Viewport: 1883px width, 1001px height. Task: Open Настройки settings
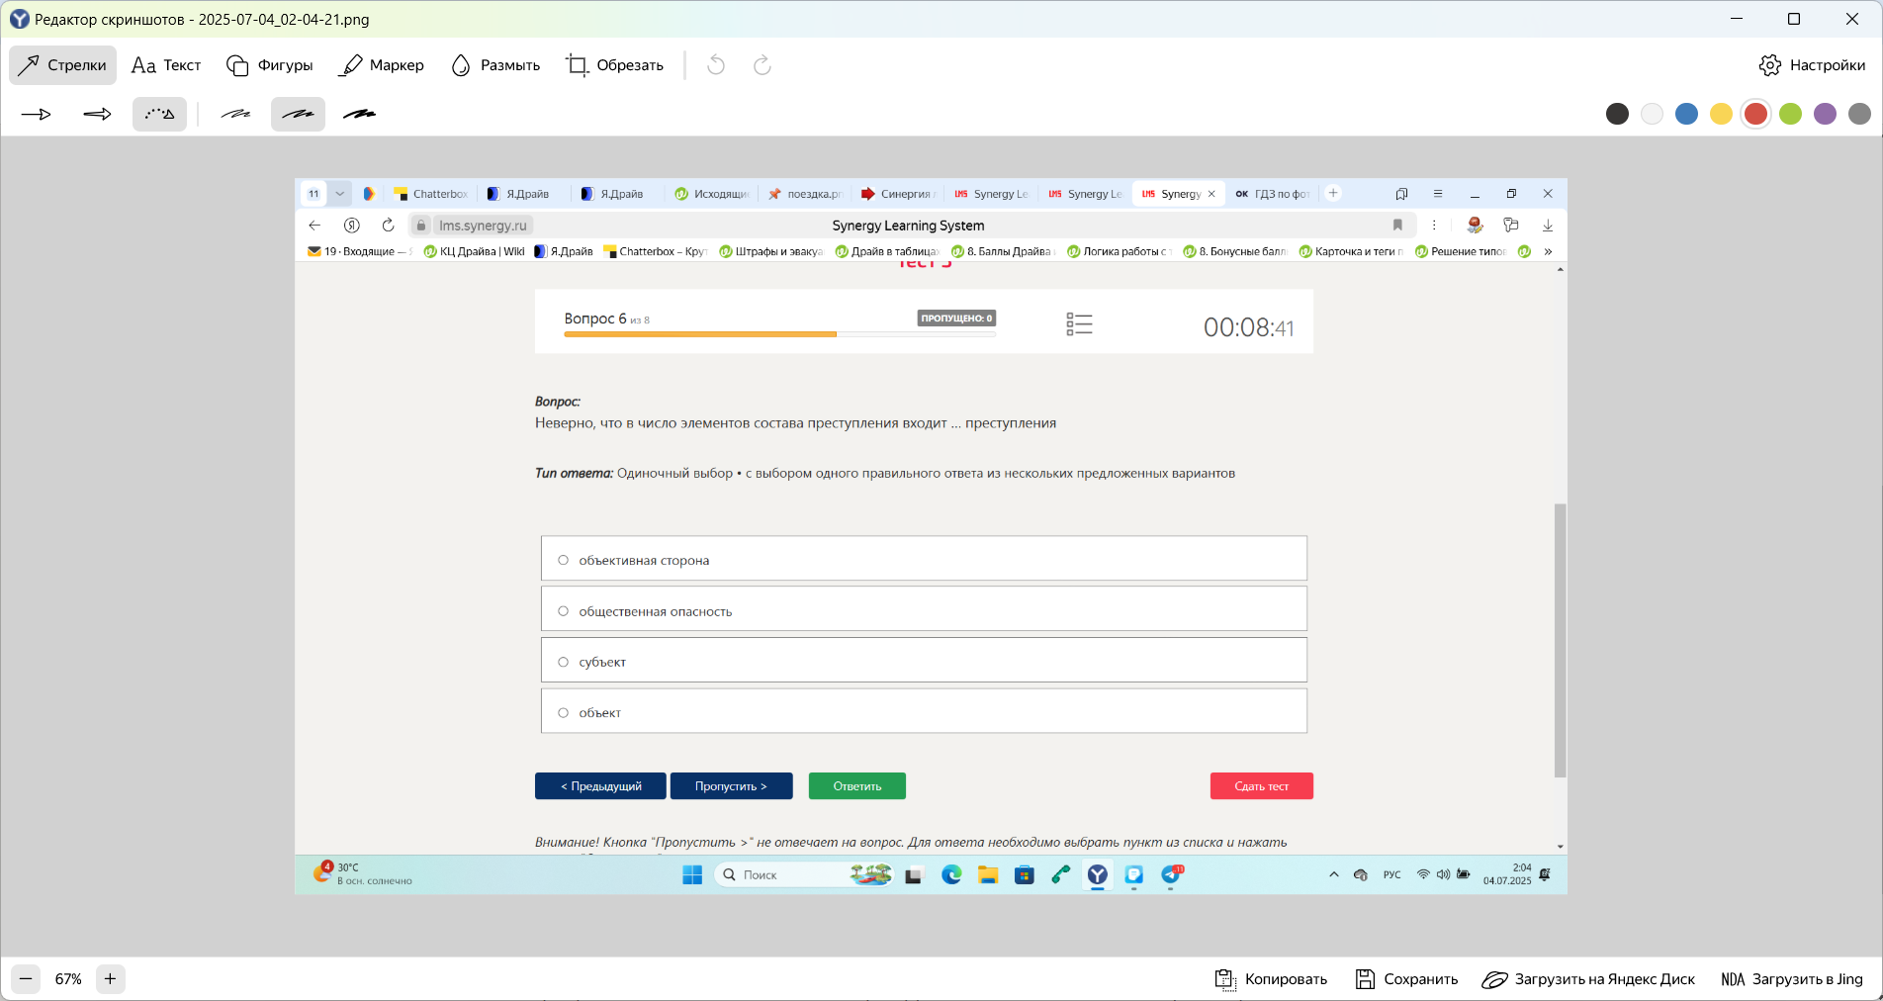[1813, 65]
